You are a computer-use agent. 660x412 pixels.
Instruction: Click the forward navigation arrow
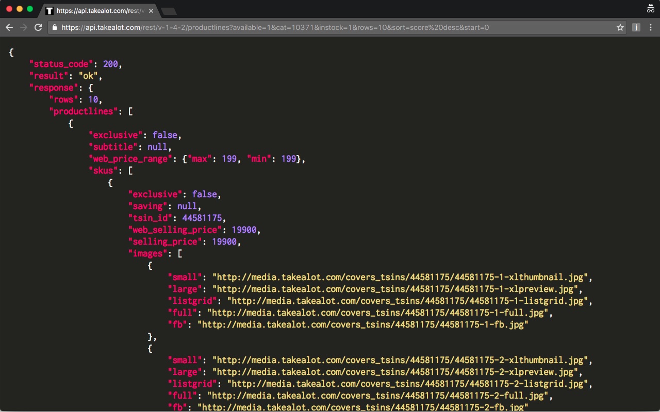[x=24, y=27]
